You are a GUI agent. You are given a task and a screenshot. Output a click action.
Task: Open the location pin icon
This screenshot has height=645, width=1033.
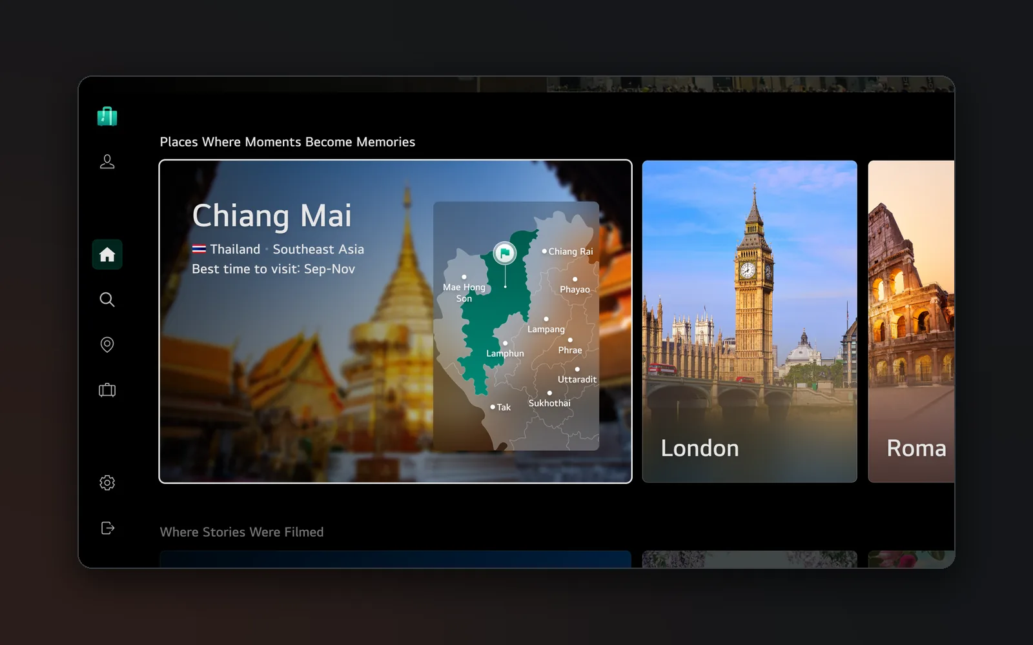tap(107, 344)
